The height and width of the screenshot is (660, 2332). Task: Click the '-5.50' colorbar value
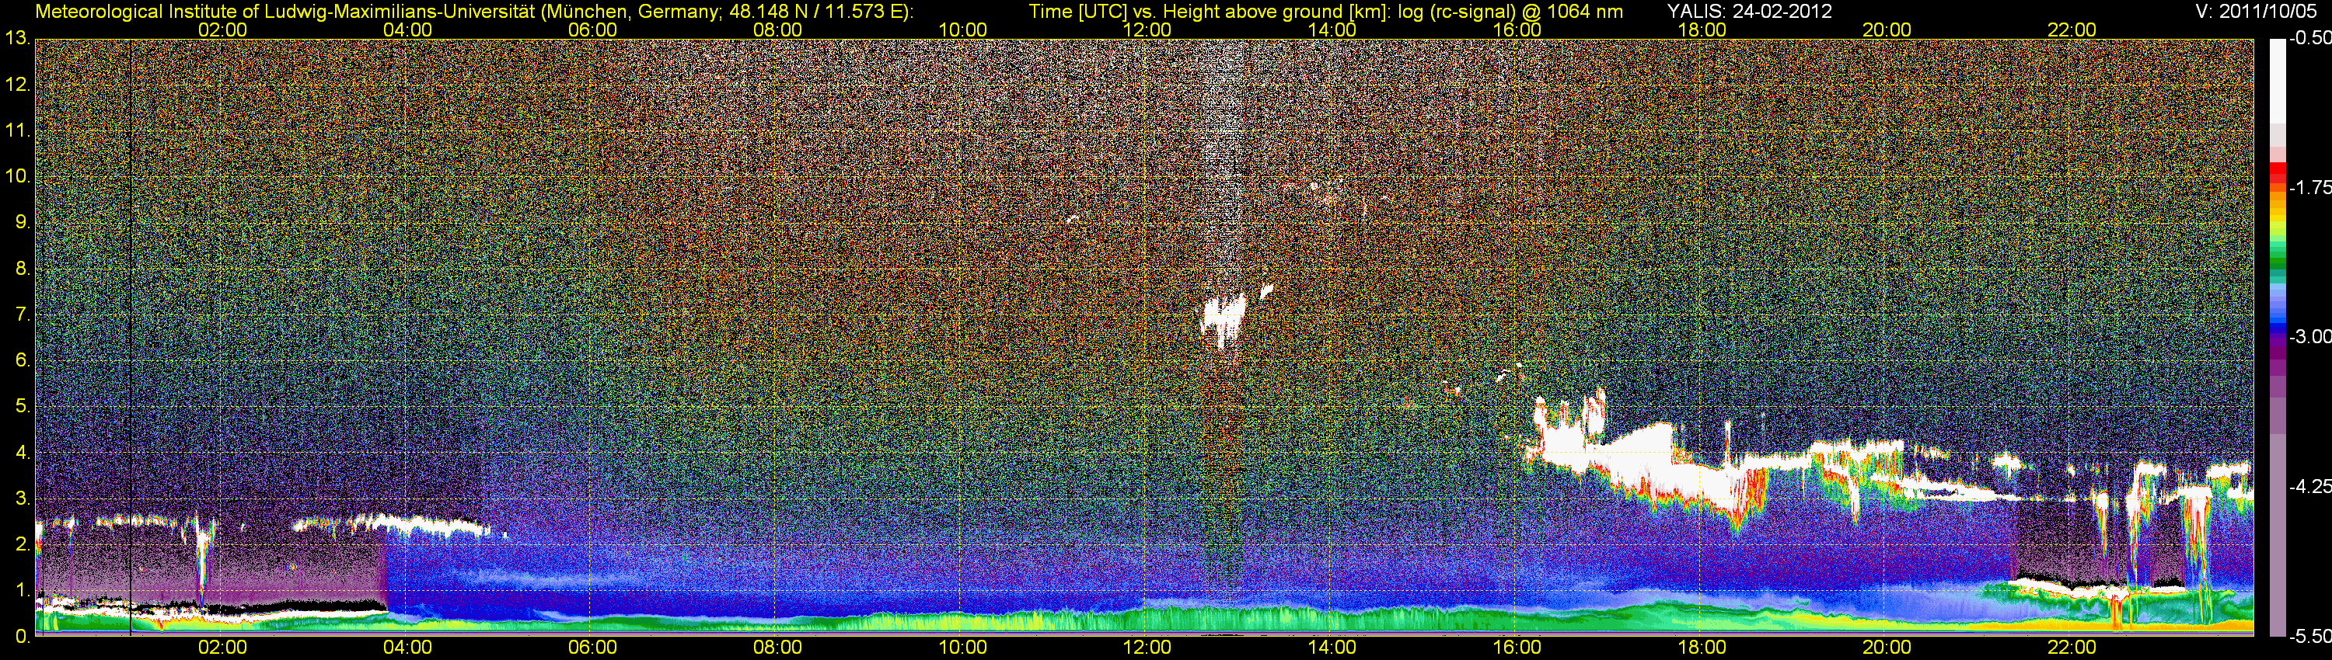(2309, 637)
